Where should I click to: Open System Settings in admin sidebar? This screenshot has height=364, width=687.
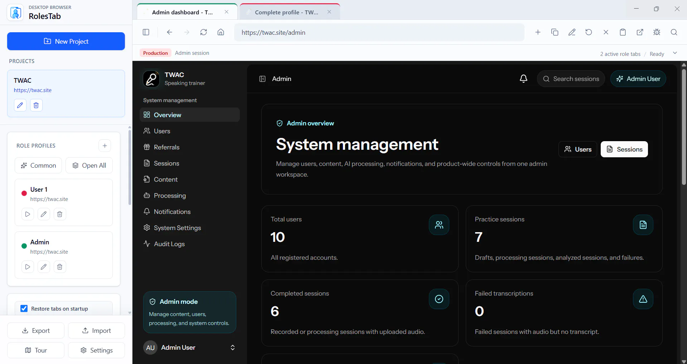tap(190, 227)
